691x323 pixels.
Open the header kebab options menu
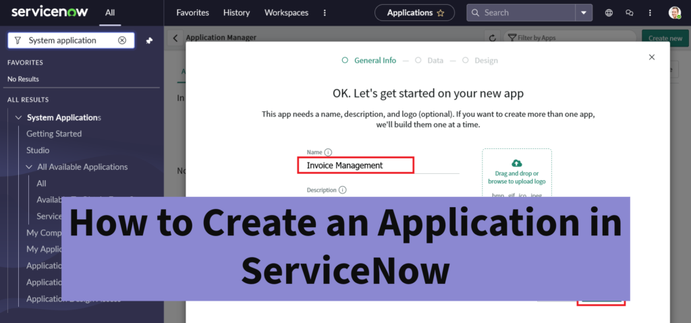(650, 13)
